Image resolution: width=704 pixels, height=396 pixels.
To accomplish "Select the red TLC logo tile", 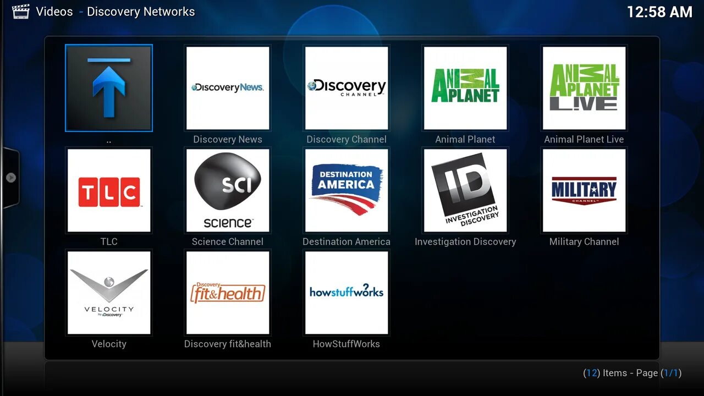I will [x=109, y=190].
